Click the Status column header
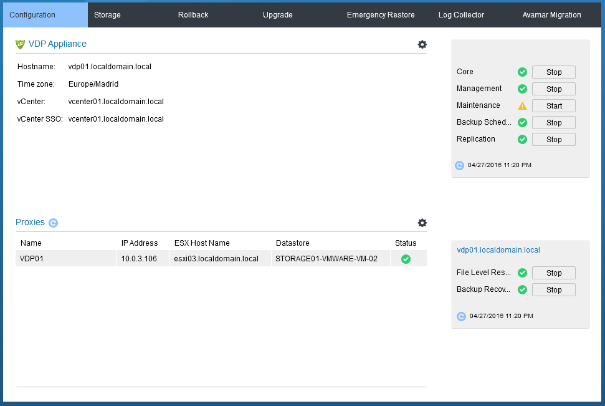This screenshot has height=406, width=605. (x=406, y=243)
